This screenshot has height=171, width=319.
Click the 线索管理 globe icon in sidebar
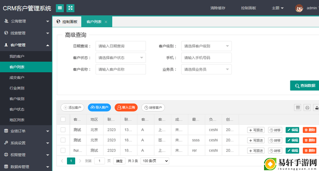[x=6, y=33]
